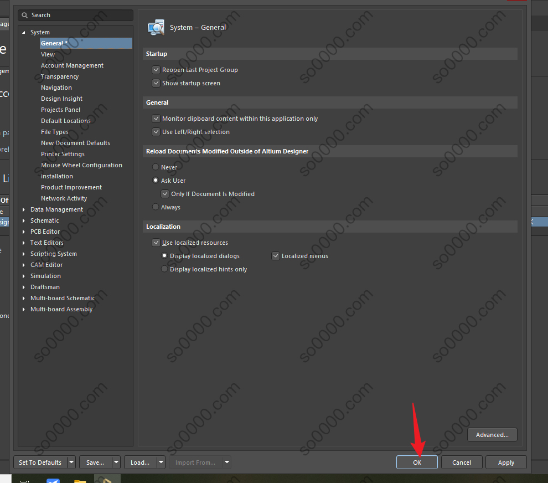This screenshot has width=548, height=483.
Task: Toggle Use Left/Right selection checkbox
Action: (x=156, y=132)
